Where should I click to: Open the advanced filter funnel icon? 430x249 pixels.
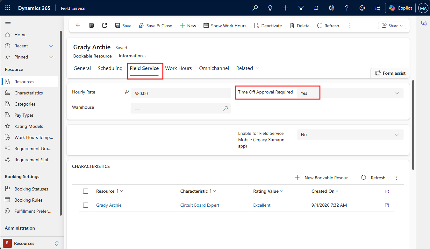[301, 8]
